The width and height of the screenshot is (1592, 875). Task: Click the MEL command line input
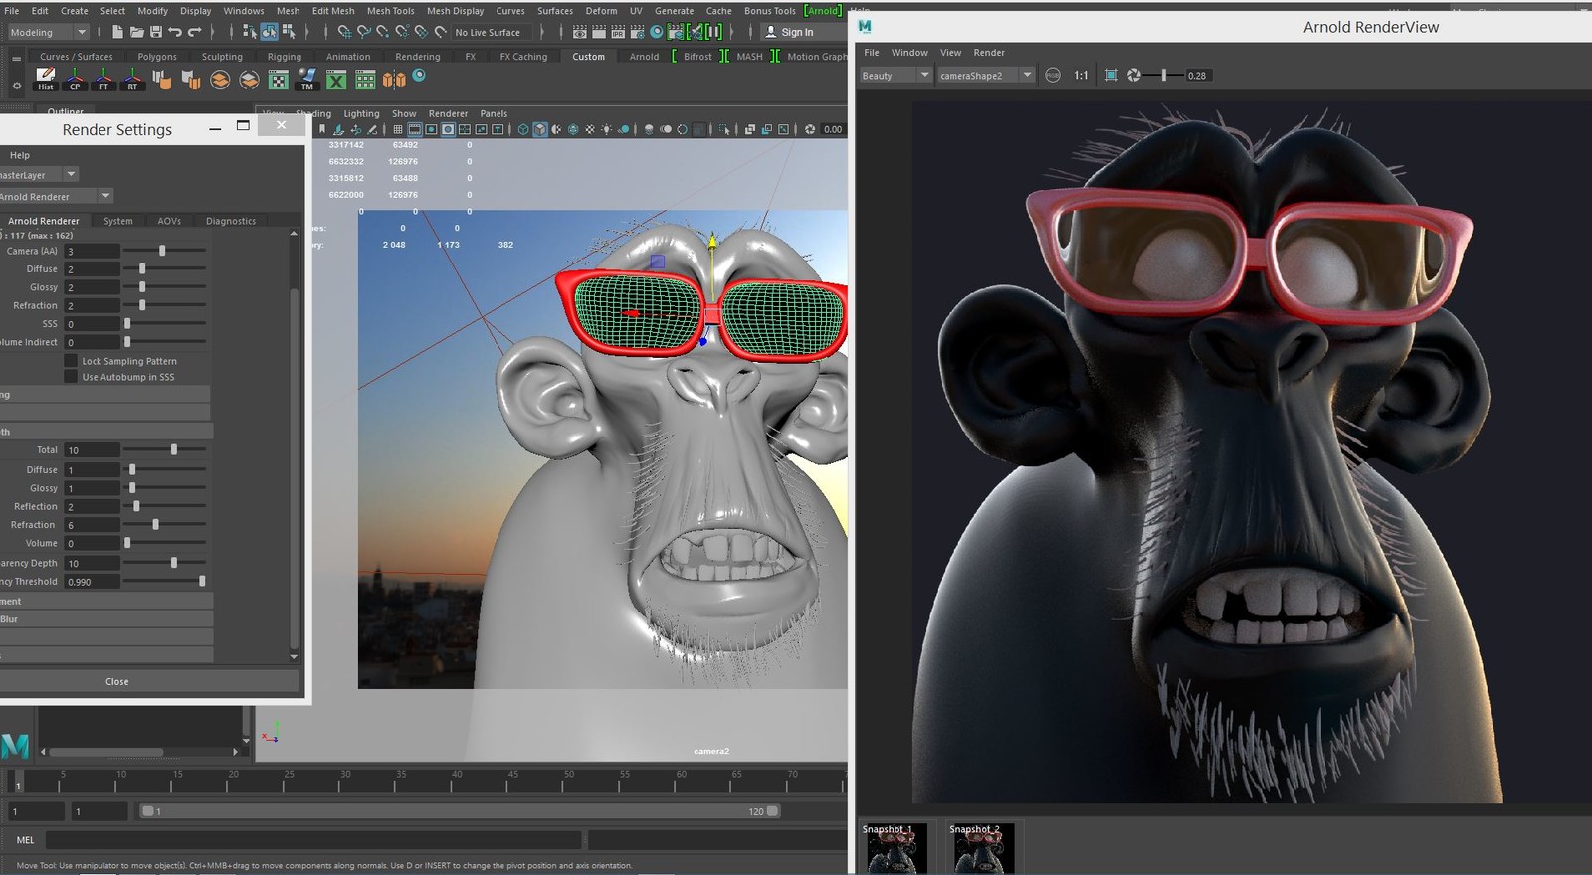pyautogui.click(x=311, y=840)
